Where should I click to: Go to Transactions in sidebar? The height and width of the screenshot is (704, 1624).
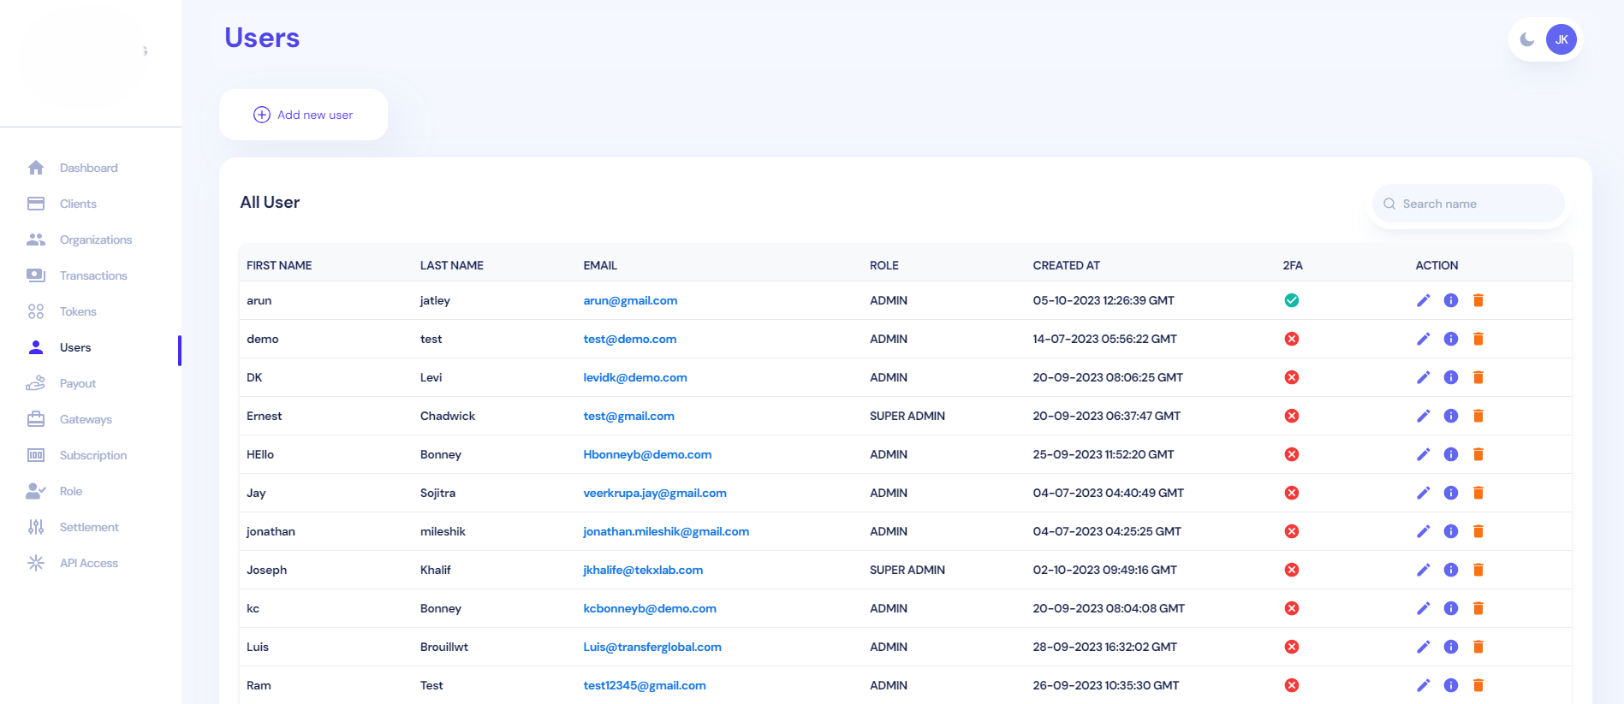point(93,275)
